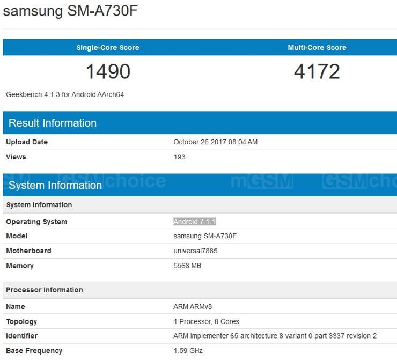Select the 'universal7885' motherboard value
Screen dimensions: 397x360
pyautogui.click(x=195, y=251)
